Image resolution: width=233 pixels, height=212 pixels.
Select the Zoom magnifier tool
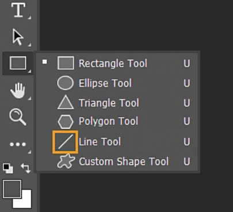18,117
